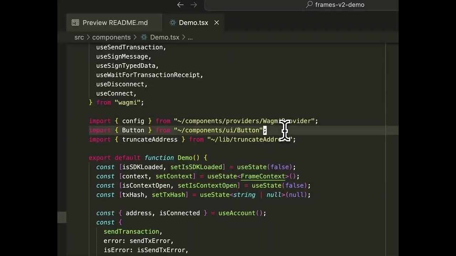Open the components breadcrumb dropdown
The image size is (456, 256).
[111, 37]
